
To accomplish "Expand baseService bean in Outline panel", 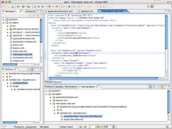I will pos(3,73).
